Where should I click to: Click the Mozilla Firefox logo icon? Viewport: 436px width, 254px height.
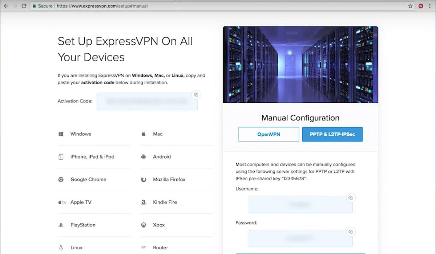(x=144, y=180)
